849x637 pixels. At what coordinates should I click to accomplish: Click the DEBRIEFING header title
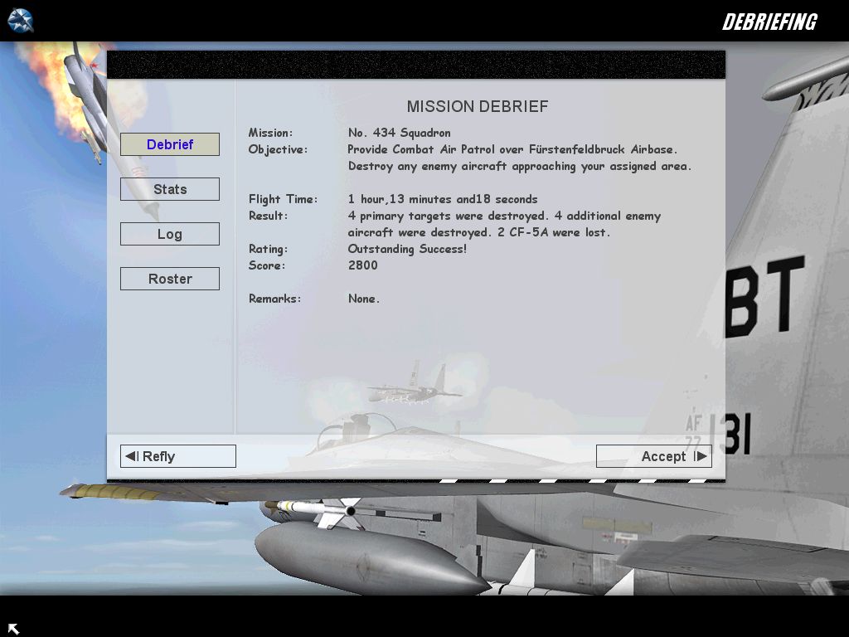pyautogui.click(x=769, y=22)
